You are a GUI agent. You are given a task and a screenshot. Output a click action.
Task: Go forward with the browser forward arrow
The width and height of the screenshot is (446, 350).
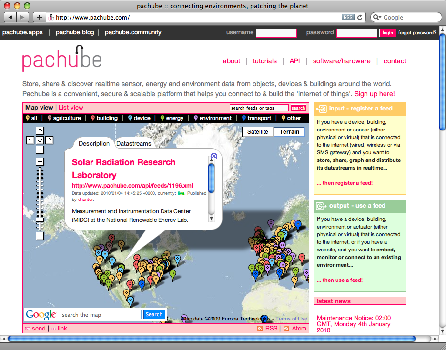[23, 17]
